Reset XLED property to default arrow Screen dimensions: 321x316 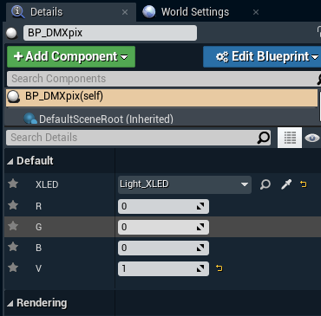pos(304,184)
